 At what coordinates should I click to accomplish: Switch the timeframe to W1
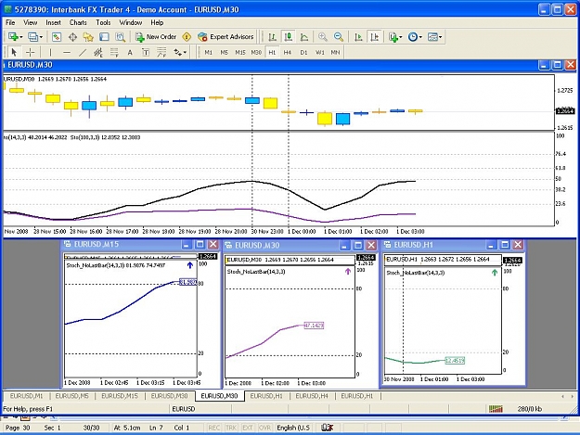tap(320, 53)
